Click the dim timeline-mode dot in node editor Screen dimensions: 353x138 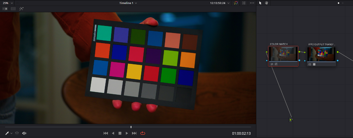point(343,3)
